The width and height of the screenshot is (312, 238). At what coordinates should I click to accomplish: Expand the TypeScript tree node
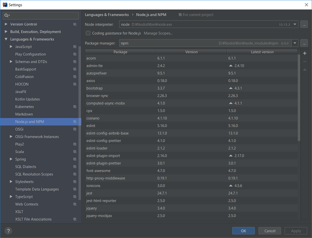(11, 197)
